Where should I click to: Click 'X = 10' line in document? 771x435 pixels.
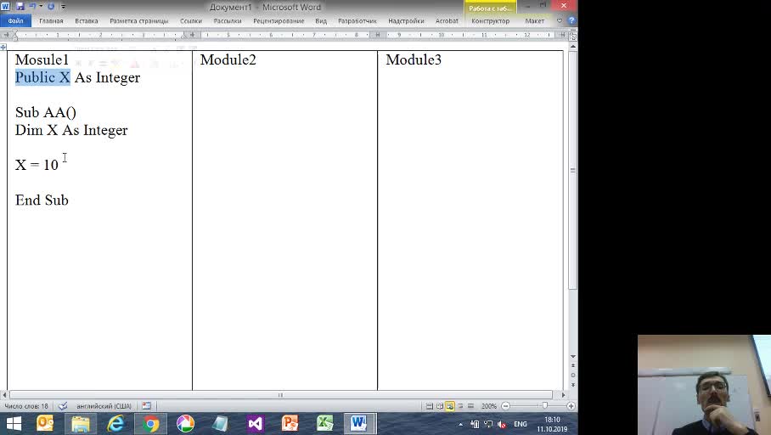tap(37, 165)
